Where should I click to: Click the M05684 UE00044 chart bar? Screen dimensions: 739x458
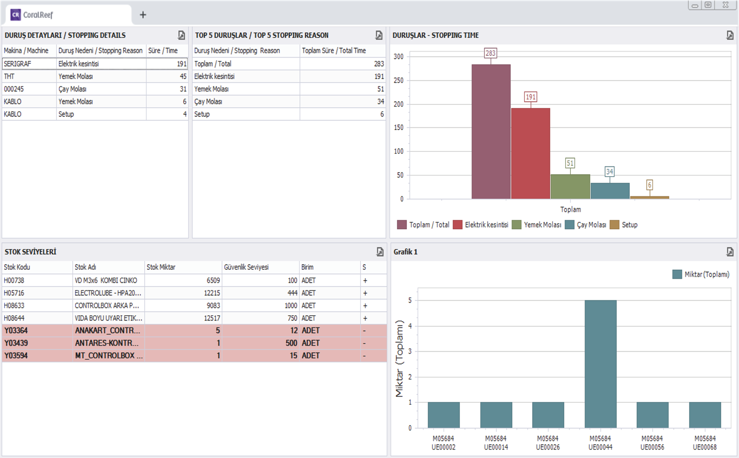click(x=600, y=364)
